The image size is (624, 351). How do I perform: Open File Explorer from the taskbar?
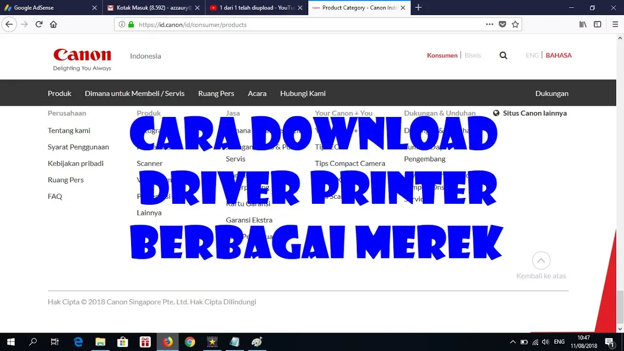coord(100,342)
